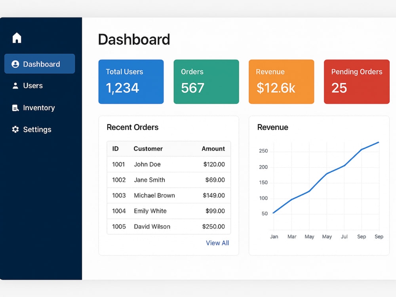Click the $99.00 amount cell
Image resolution: width=396 pixels, height=297 pixels.
pos(215,211)
